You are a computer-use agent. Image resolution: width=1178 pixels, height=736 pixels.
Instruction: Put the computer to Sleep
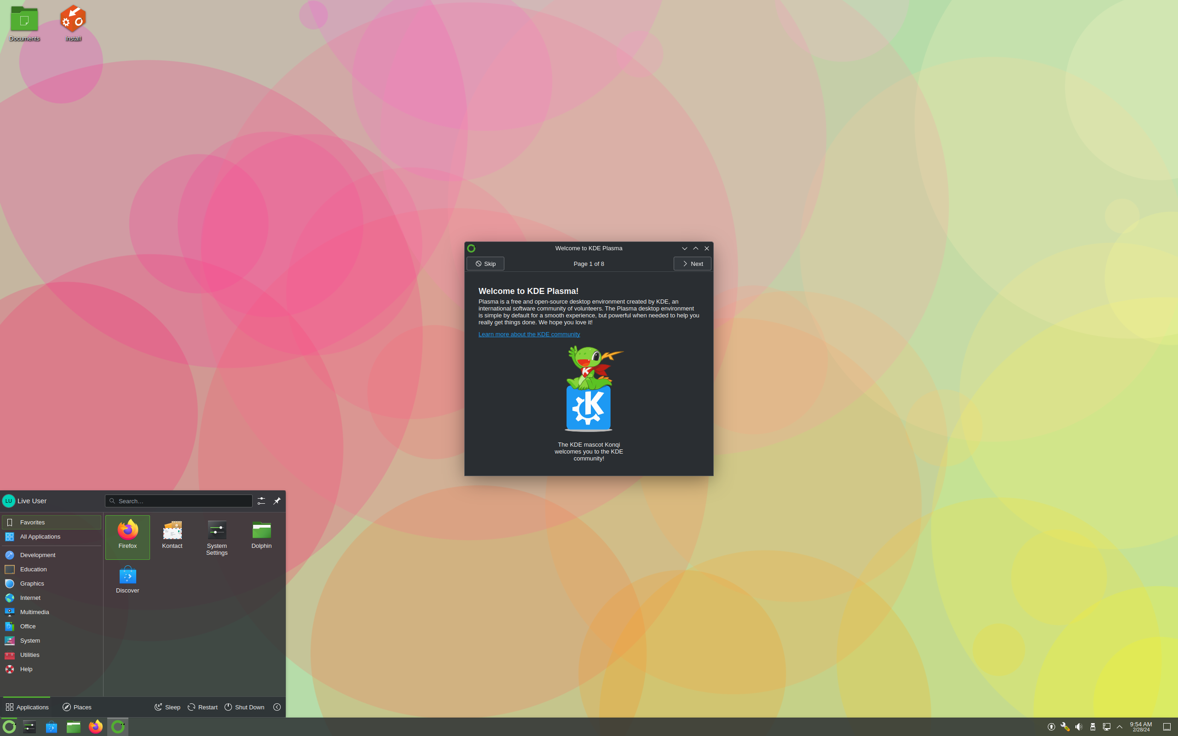pyautogui.click(x=167, y=707)
